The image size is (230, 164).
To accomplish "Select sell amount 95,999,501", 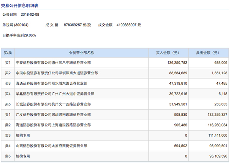I will point(218,146).
